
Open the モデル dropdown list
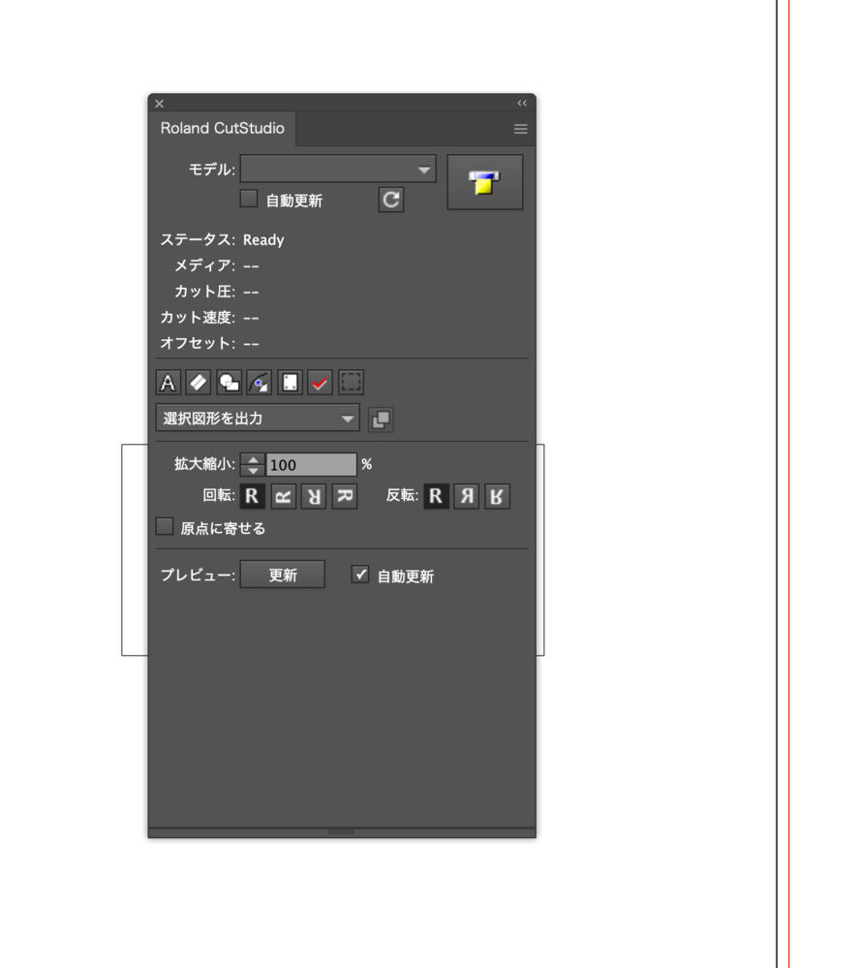tap(338, 170)
